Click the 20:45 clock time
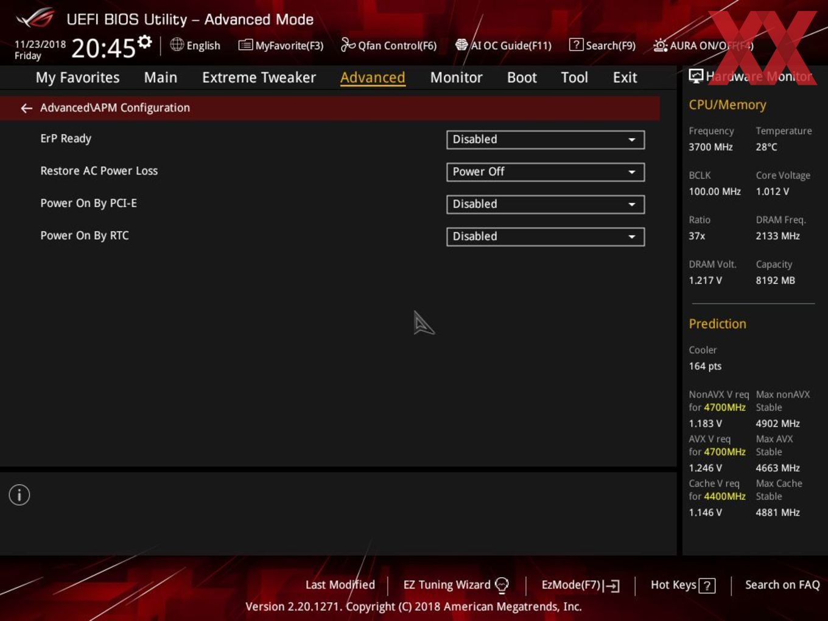 point(103,48)
